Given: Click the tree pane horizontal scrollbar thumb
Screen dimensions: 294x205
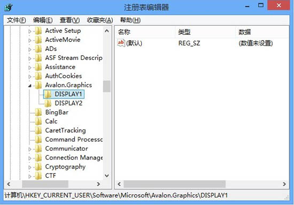Looking at the screenshot, I should point(45,184).
